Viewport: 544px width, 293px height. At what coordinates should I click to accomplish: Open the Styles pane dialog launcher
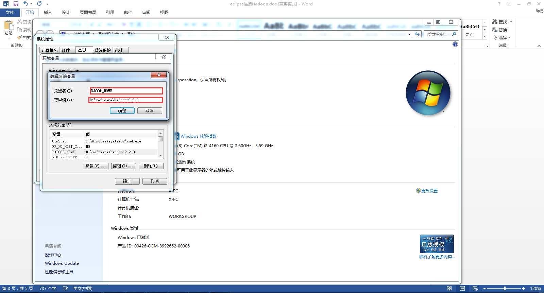(487, 46)
